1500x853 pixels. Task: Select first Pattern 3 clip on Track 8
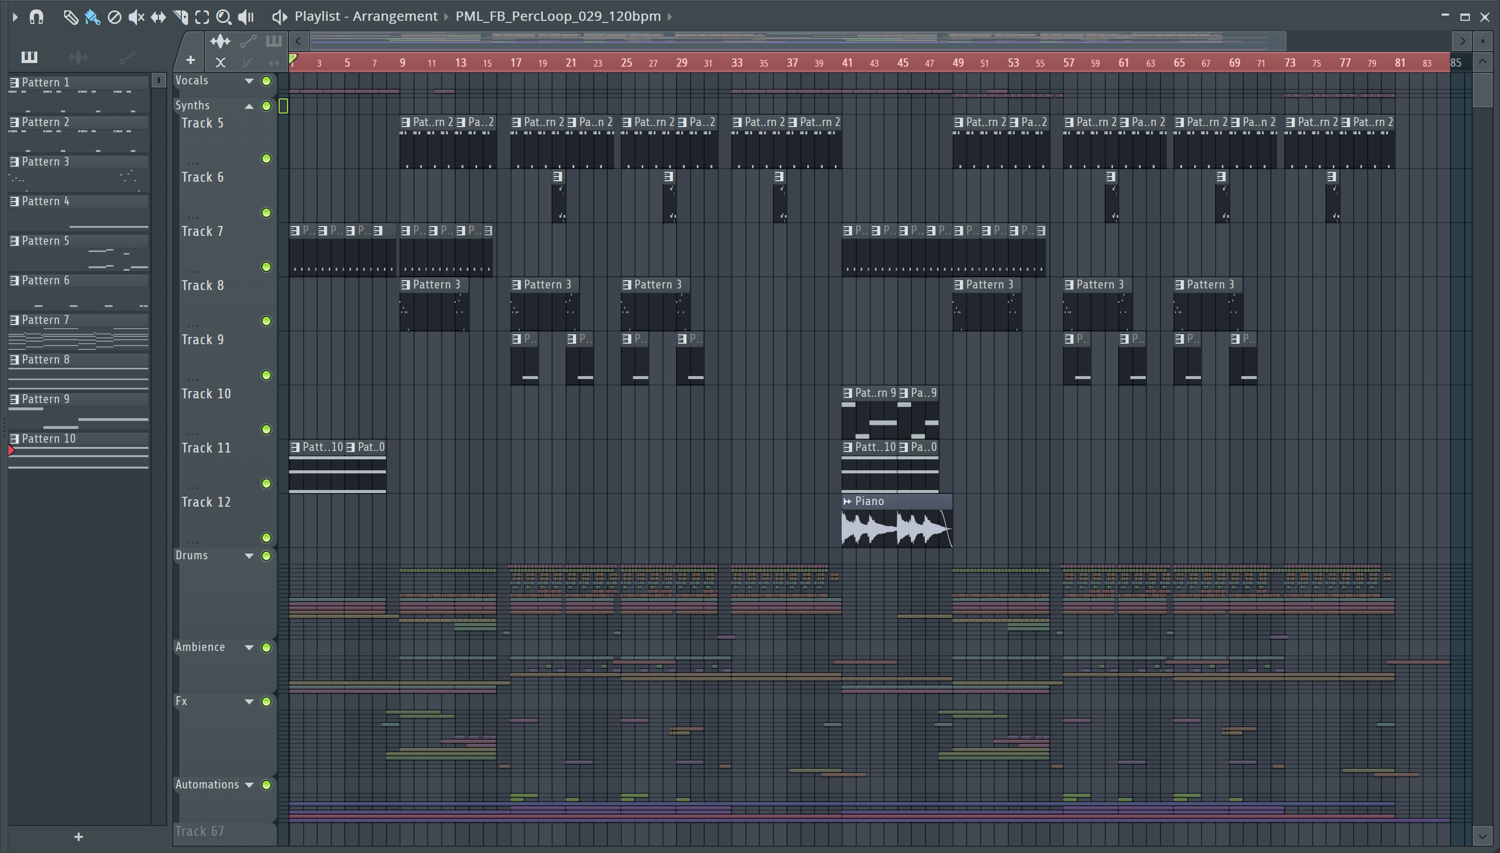[433, 305]
